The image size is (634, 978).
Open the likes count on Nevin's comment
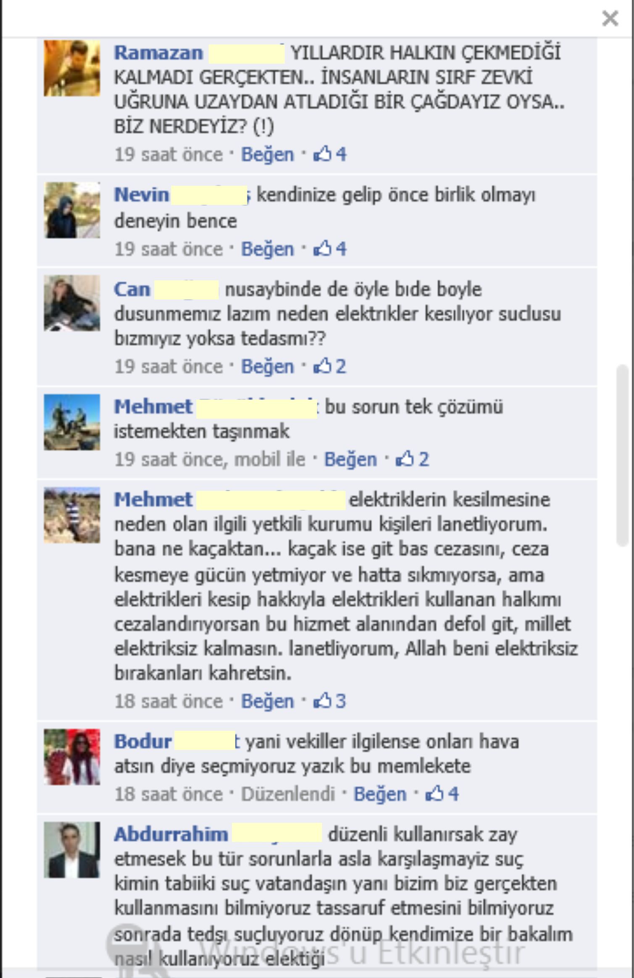pos(330,249)
